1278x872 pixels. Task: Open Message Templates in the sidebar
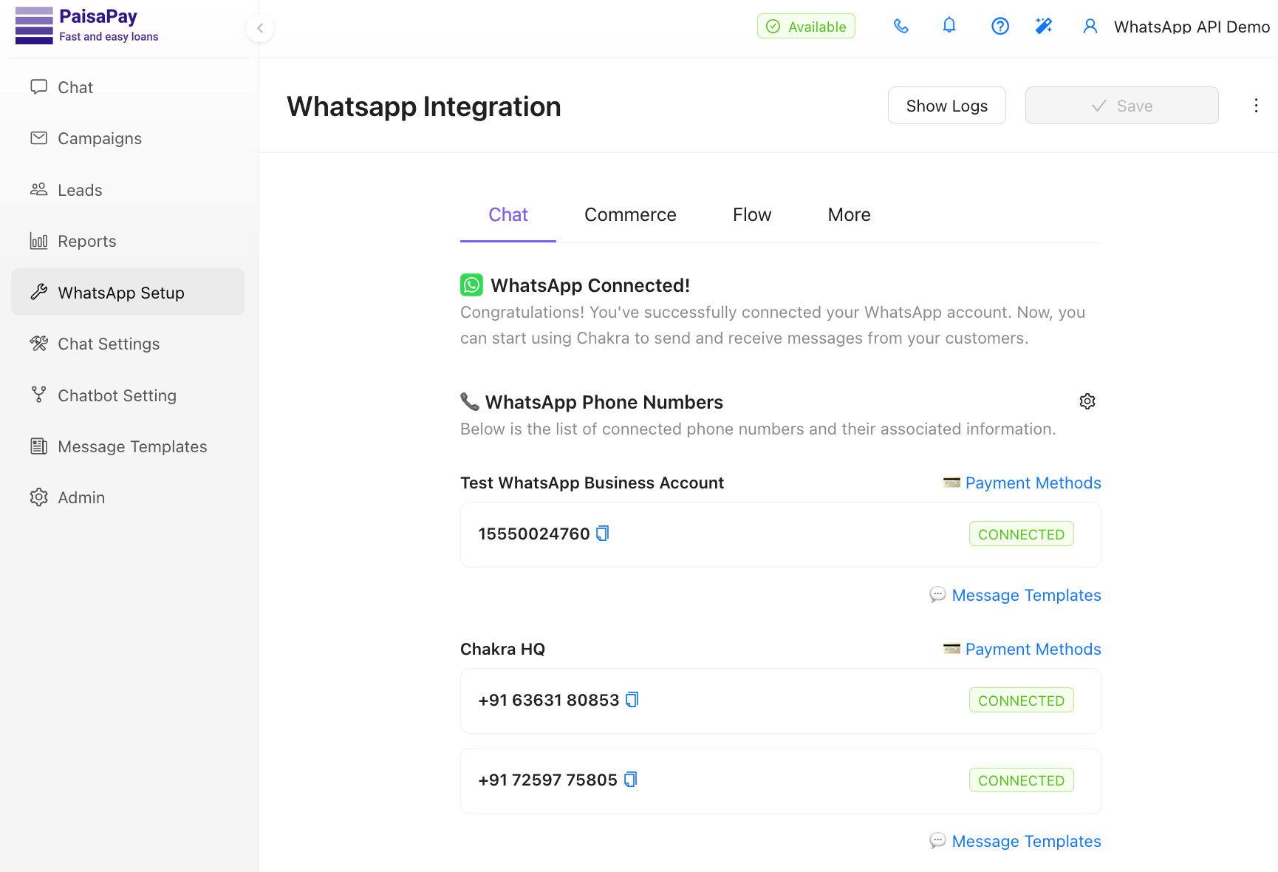point(128,446)
